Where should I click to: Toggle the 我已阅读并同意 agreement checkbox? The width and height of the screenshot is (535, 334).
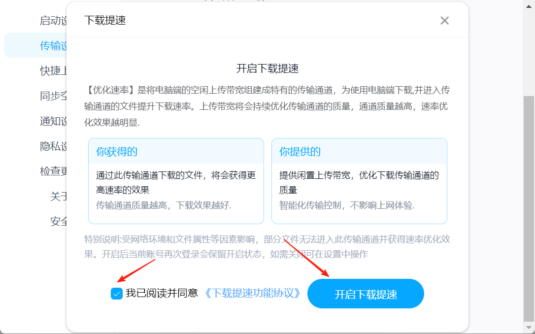[117, 294]
